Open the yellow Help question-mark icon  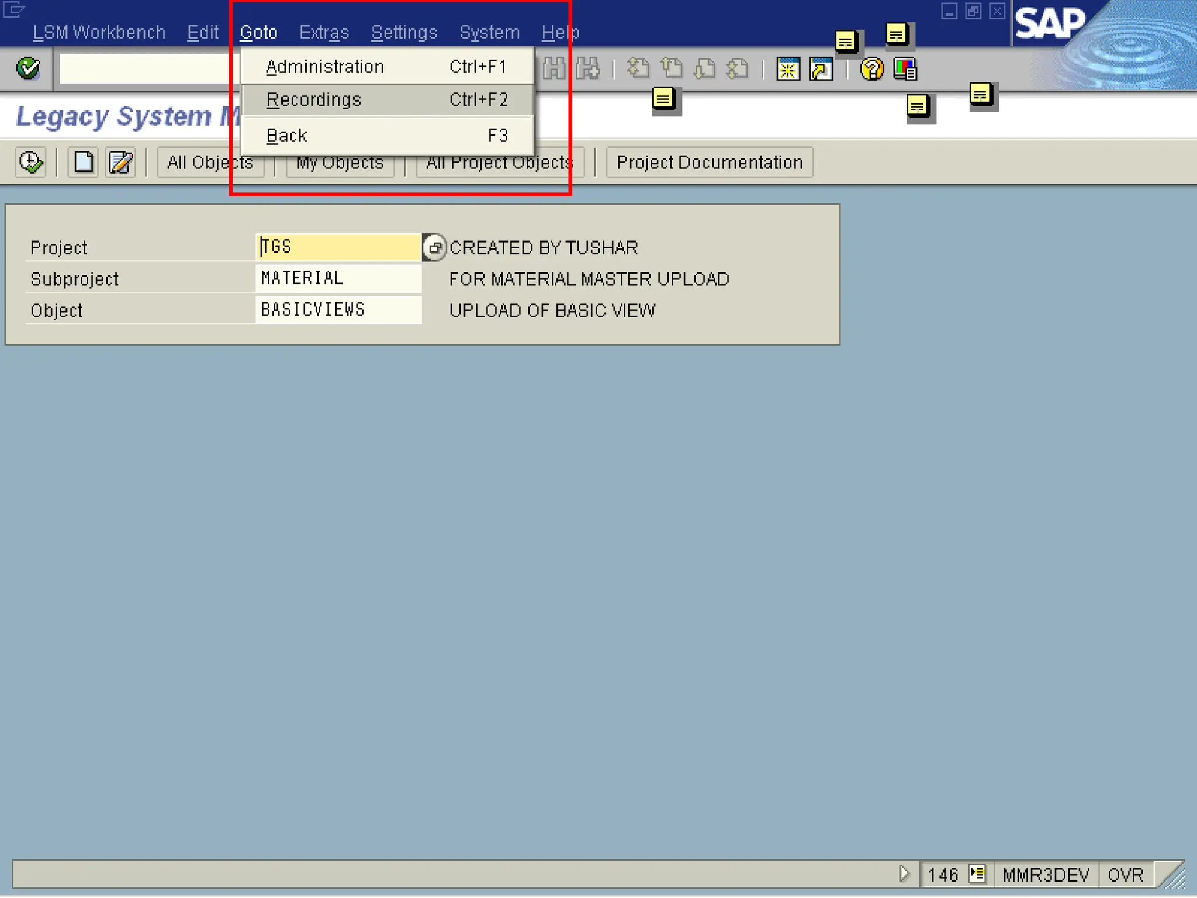(x=871, y=70)
